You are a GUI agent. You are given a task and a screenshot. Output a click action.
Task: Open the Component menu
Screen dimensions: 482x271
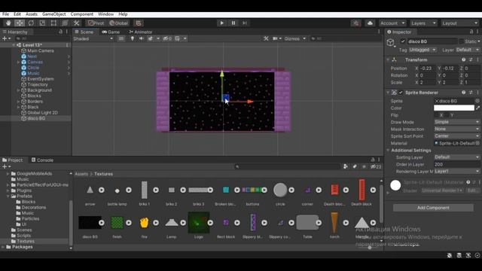[x=82, y=14]
